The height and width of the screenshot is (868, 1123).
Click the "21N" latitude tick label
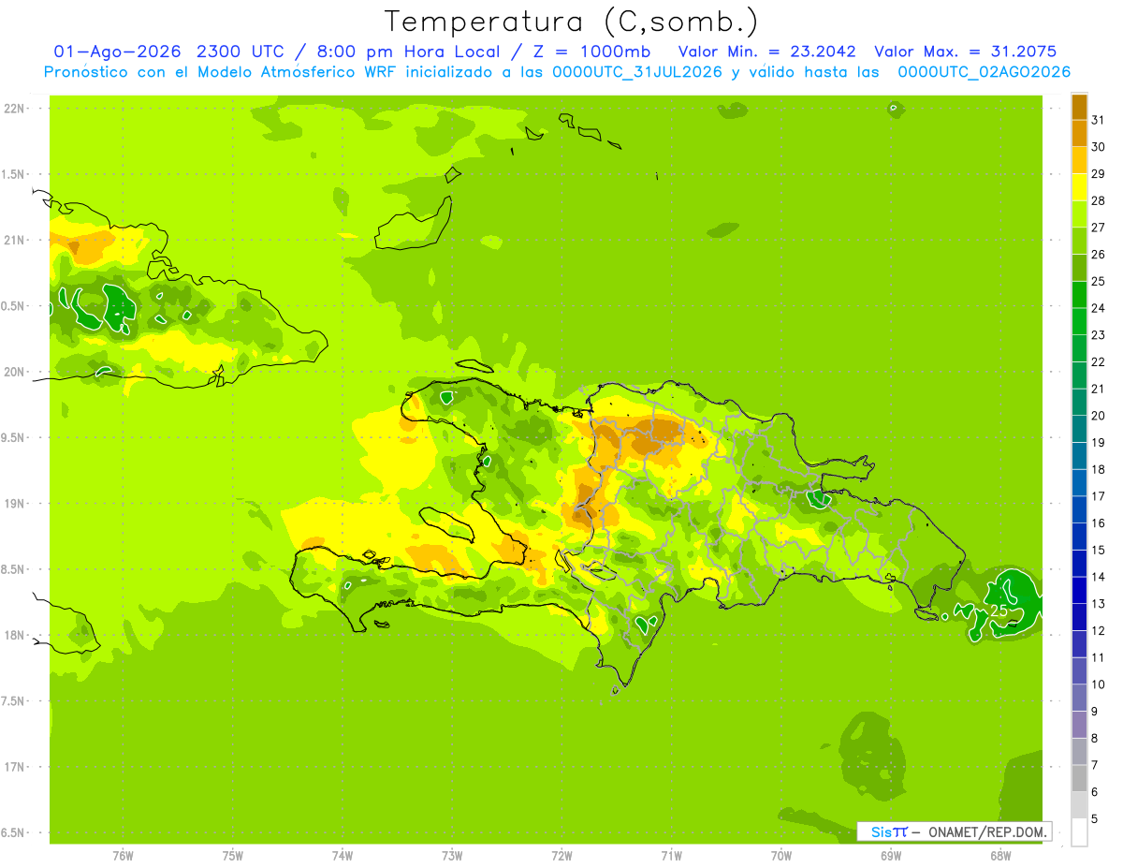point(15,241)
